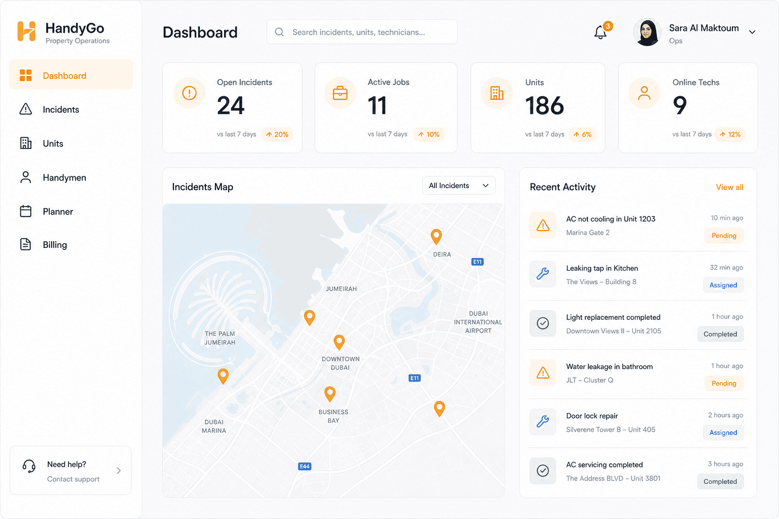Image resolution: width=779 pixels, height=519 pixels.
Task: Click the Billing document sidebar icon
Action: click(26, 244)
